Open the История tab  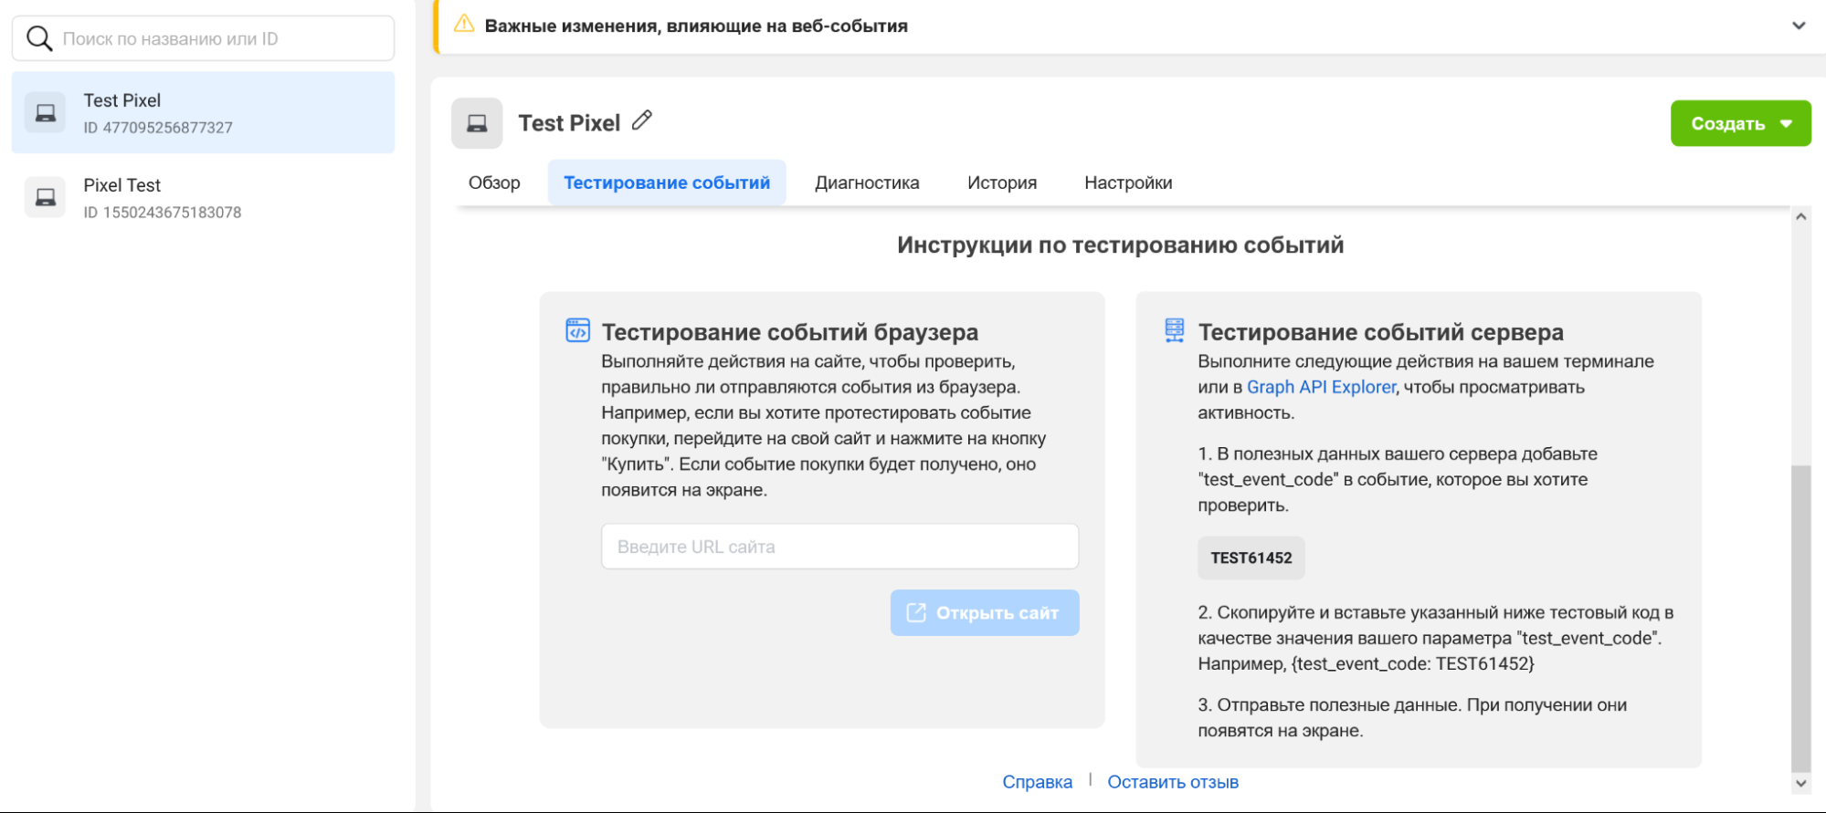pyautogui.click(x=1002, y=182)
